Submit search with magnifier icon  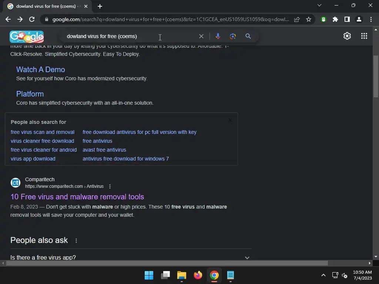(x=248, y=36)
